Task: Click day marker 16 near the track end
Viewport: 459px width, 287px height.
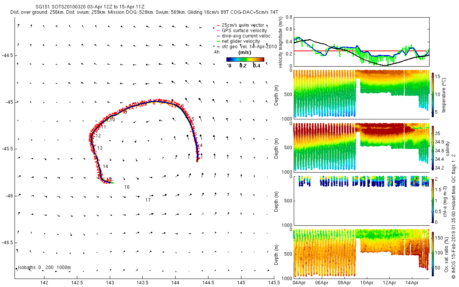Action: [x=127, y=187]
